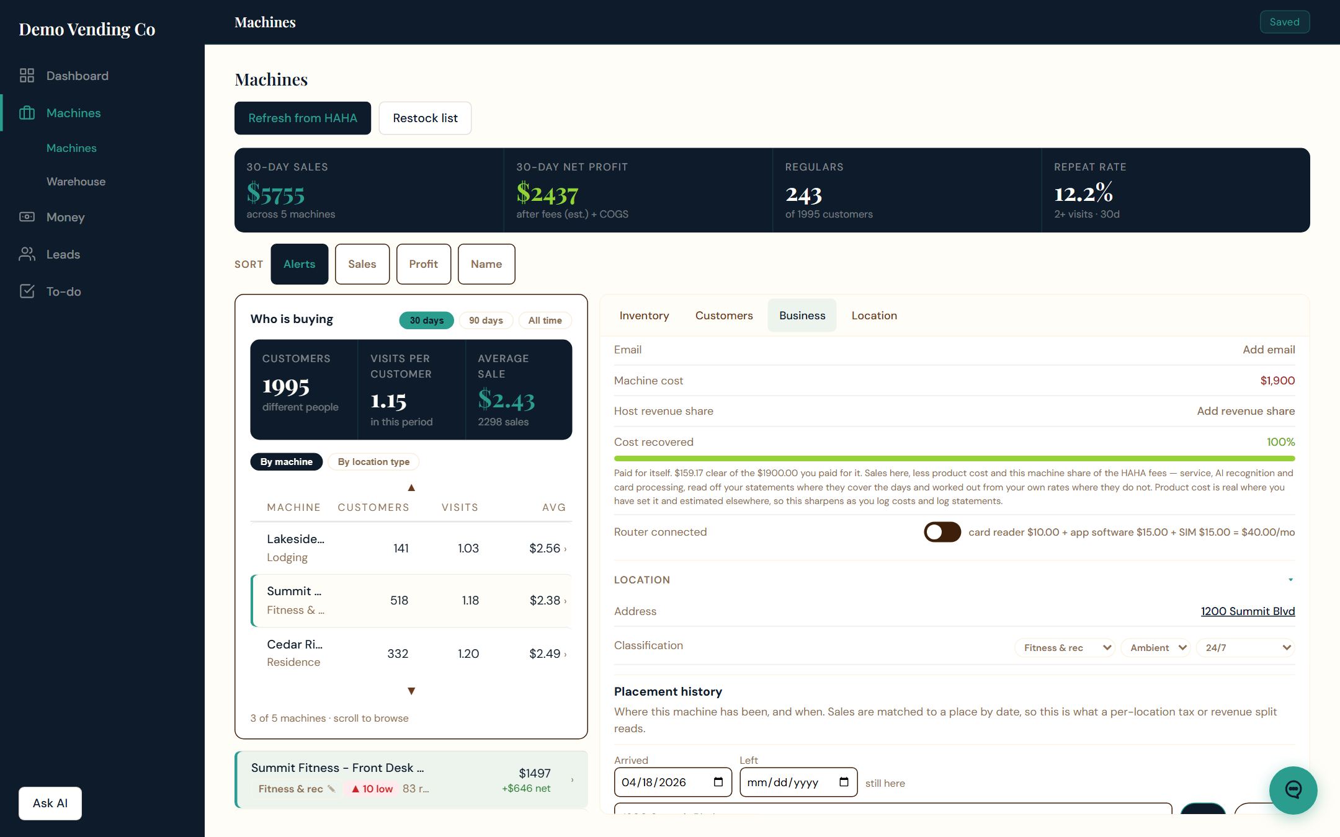Select the 30 days period pill
The width and height of the screenshot is (1340, 837).
pyautogui.click(x=426, y=320)
